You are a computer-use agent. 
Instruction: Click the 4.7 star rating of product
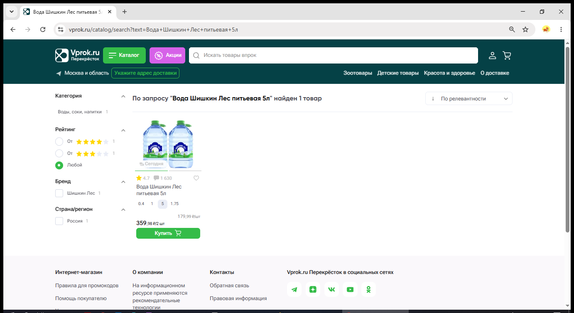tap(143, 178)
